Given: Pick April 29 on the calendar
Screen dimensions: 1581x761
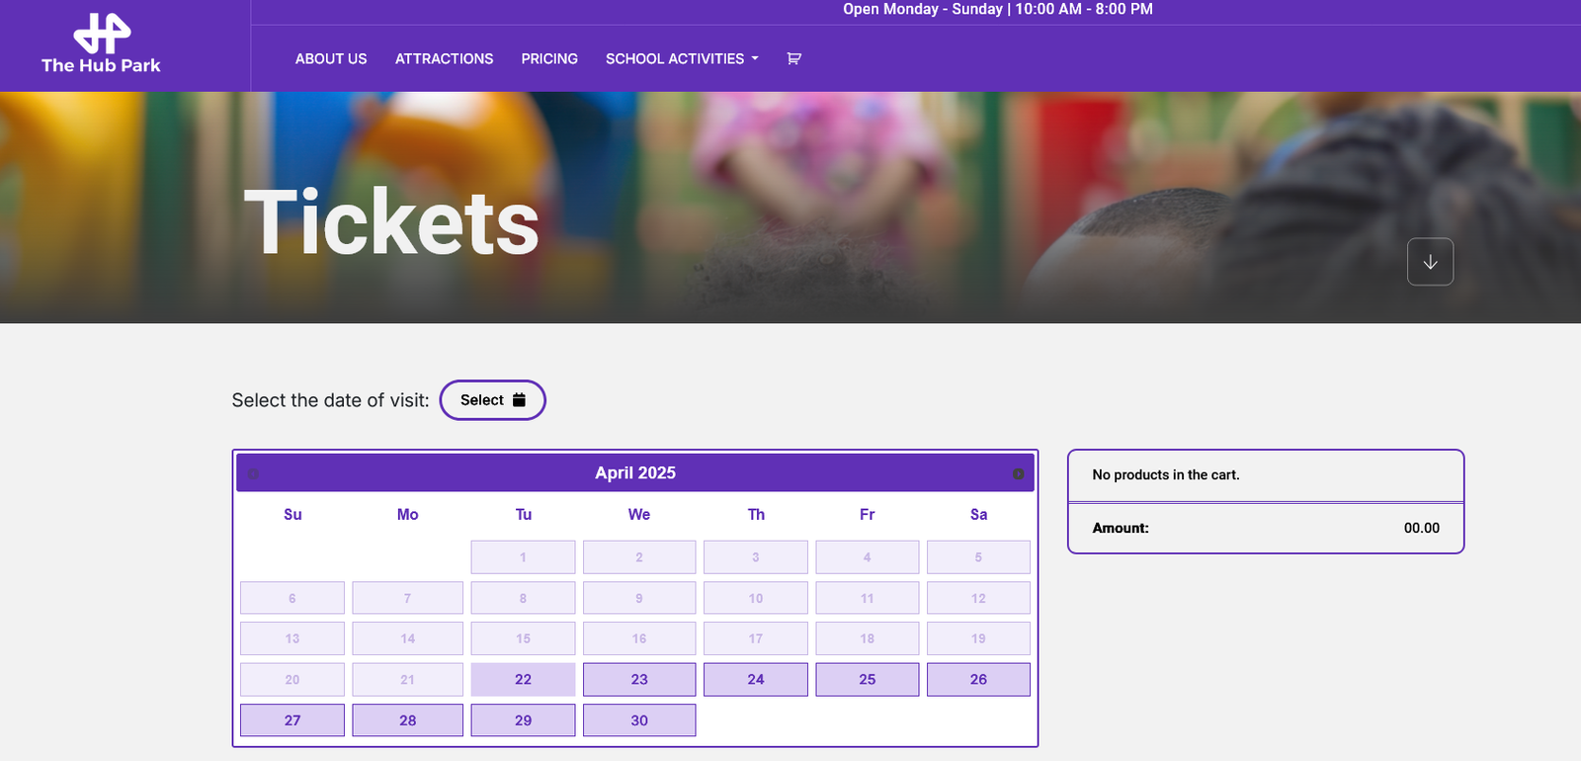Looking at the screenshot, I should tap(523, 720).
